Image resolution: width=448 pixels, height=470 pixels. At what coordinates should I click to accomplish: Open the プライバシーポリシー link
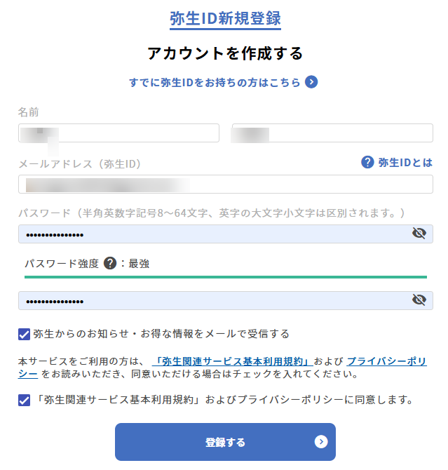(386, 361)
